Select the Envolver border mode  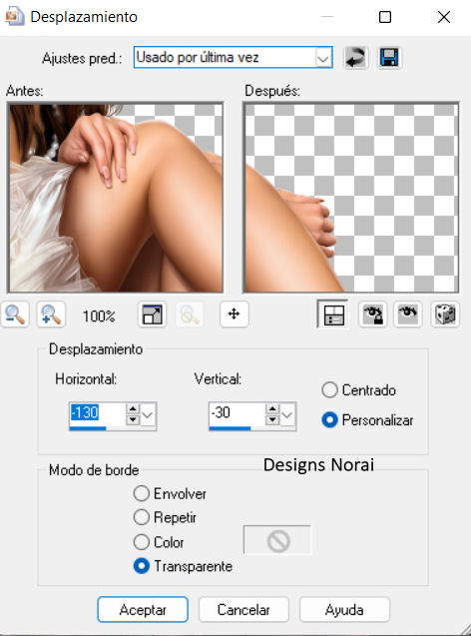[x=142, y=493]
